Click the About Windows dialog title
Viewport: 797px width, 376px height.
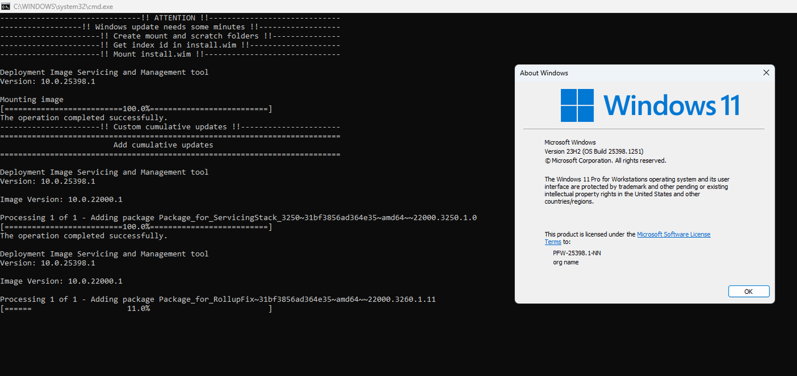(x=544, y=73)
